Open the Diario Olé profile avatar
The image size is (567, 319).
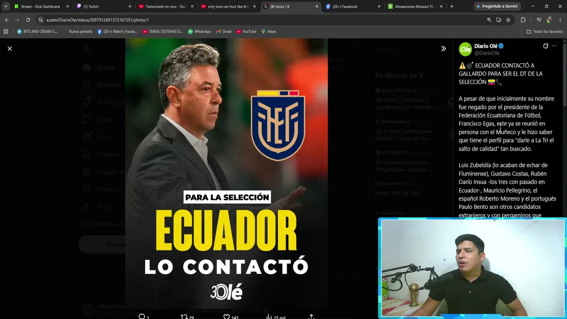(465, 49)
